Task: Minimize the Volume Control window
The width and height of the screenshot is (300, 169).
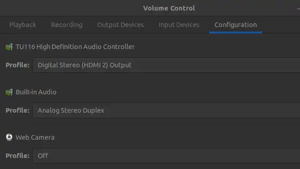Action: pos(299,9)
